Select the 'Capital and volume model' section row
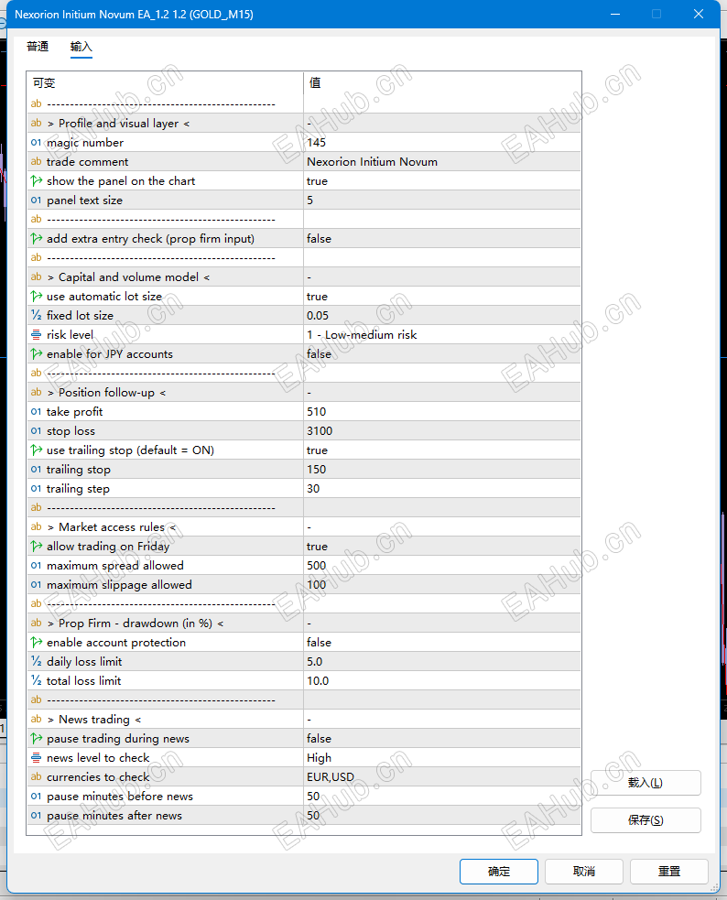 pyautogui.click(x=304, y=277)
